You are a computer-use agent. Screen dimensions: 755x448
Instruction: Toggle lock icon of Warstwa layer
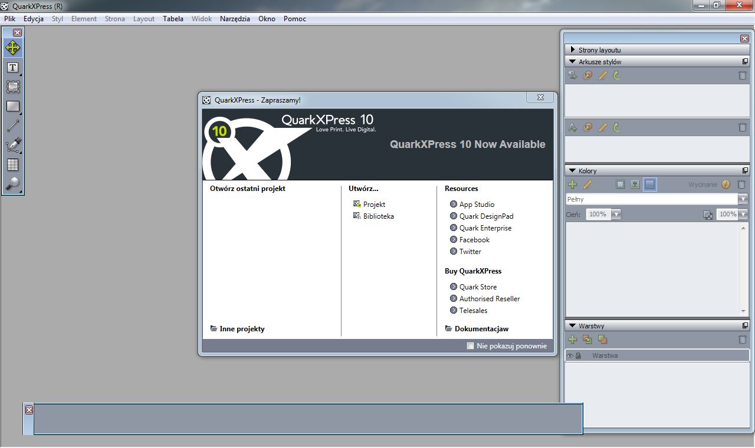click(578, 355)
